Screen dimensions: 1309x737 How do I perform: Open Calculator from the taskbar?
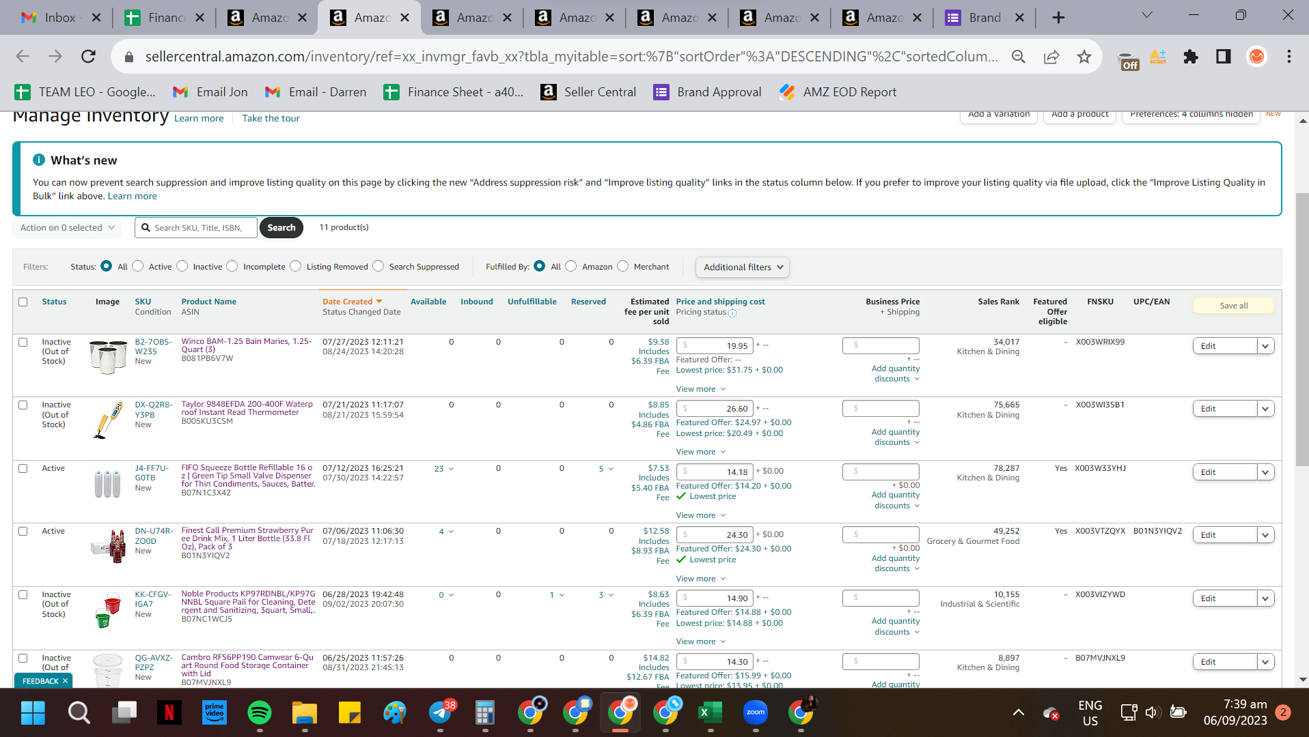(485, 713)
